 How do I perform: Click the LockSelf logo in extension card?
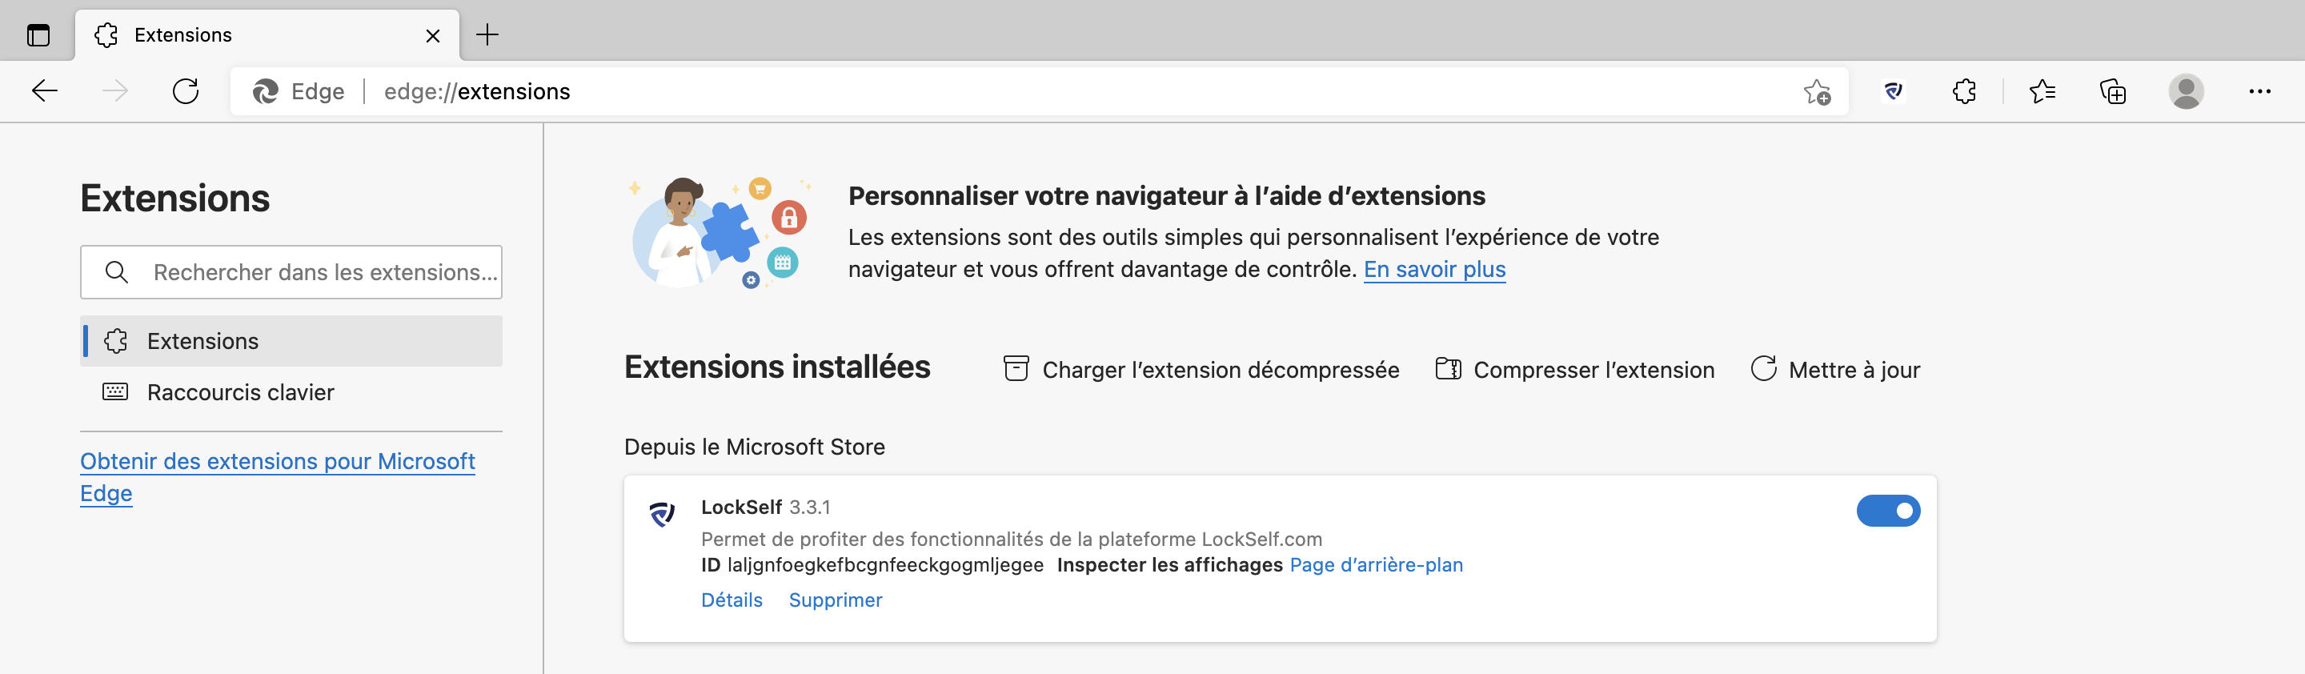point(662,514)
